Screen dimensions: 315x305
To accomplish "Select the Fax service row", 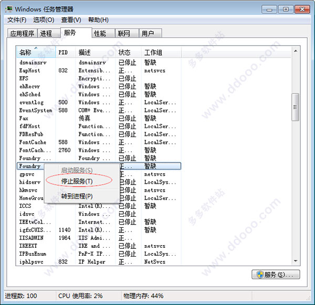I will click(x=99, y=118).
